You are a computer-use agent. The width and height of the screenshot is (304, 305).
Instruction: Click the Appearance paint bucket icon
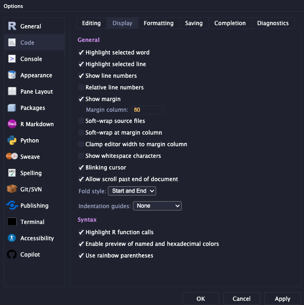pyautogui.click(x=12, y=75)
